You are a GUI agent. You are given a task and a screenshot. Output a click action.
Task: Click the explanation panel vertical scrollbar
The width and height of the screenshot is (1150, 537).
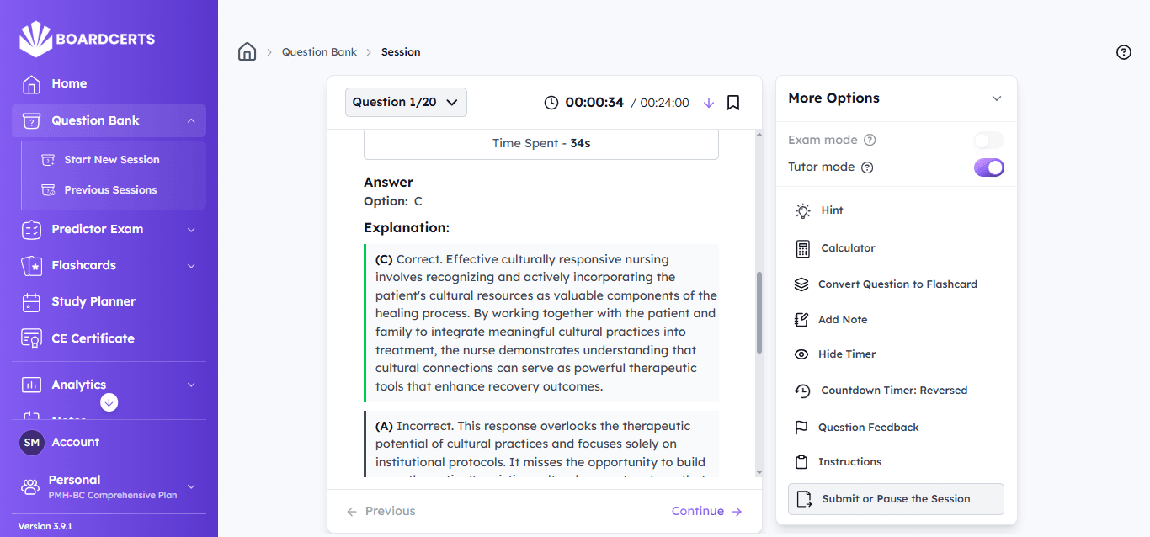(759, 311)
